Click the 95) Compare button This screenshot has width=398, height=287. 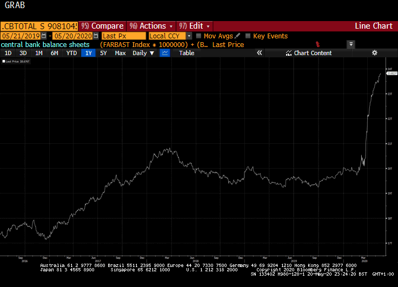click(x=102, y=26)
